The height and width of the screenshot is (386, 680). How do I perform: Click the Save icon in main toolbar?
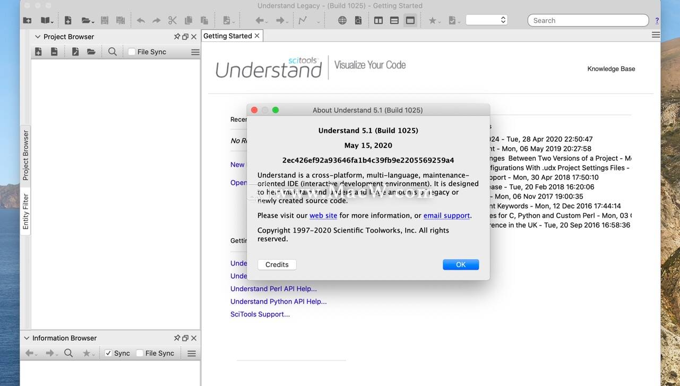coord(105,20)
